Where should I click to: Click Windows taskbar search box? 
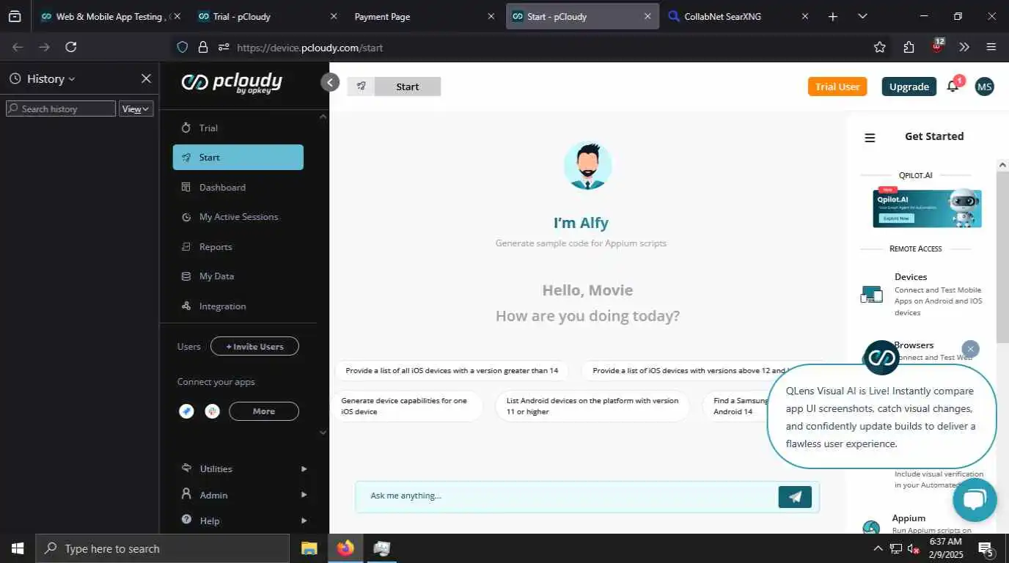[162, 548]
